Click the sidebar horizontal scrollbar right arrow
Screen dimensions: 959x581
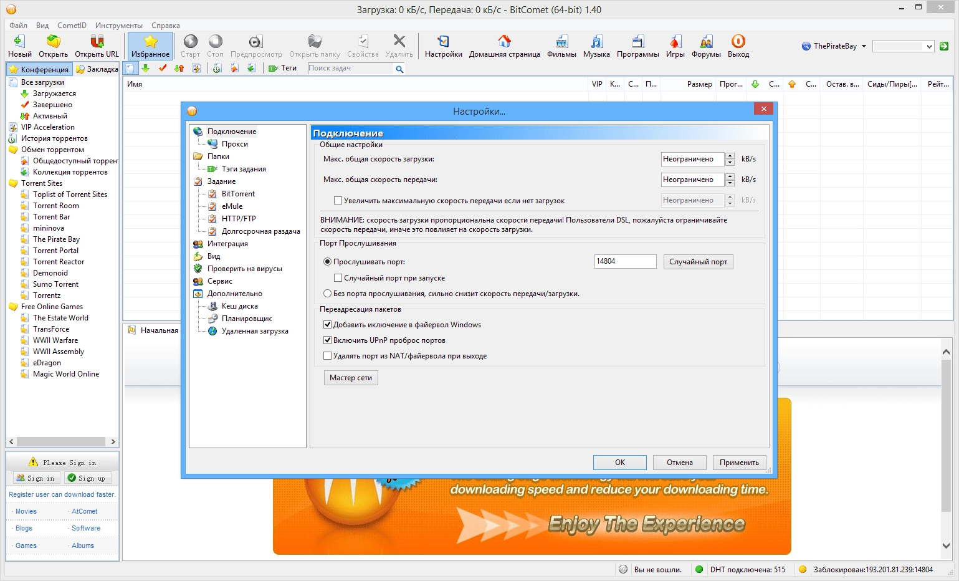click(x=113, y=441)
